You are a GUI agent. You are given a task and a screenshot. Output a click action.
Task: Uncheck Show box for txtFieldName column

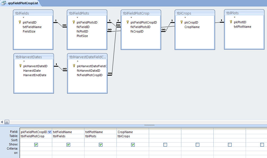[68, 145]
